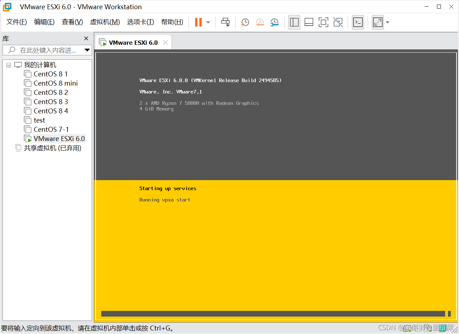Select the test virtual machine
Image resolution: width=459 pixels, height=334 pixels.
click(39, 120)
